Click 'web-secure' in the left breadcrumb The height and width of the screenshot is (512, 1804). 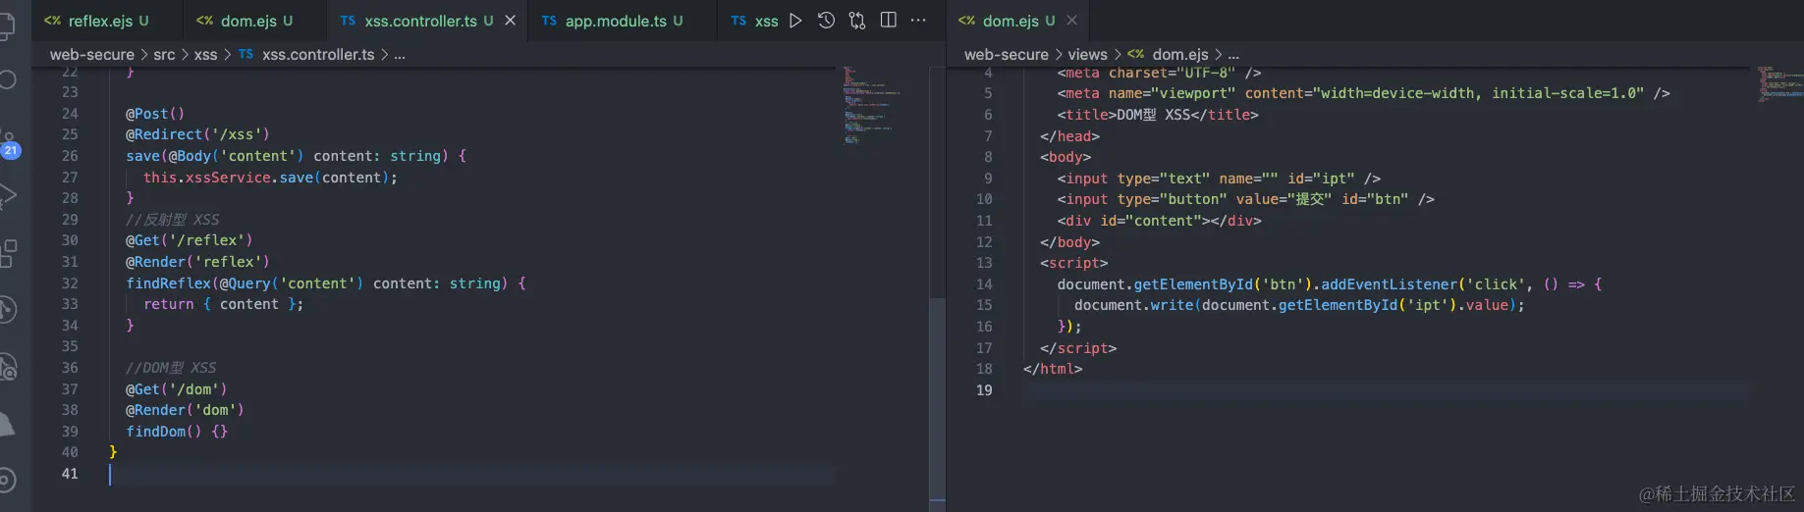92,55
